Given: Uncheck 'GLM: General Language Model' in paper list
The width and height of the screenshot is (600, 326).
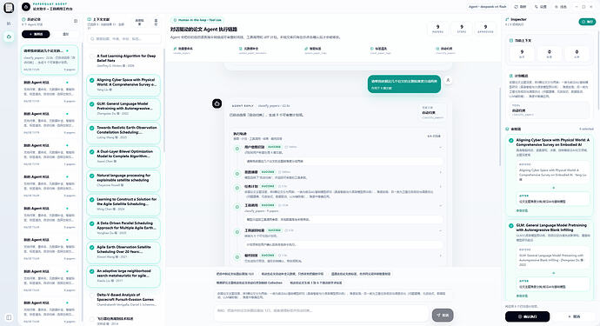Looking at the screenshot, I should pyautogui.click(x=92, y=104).
